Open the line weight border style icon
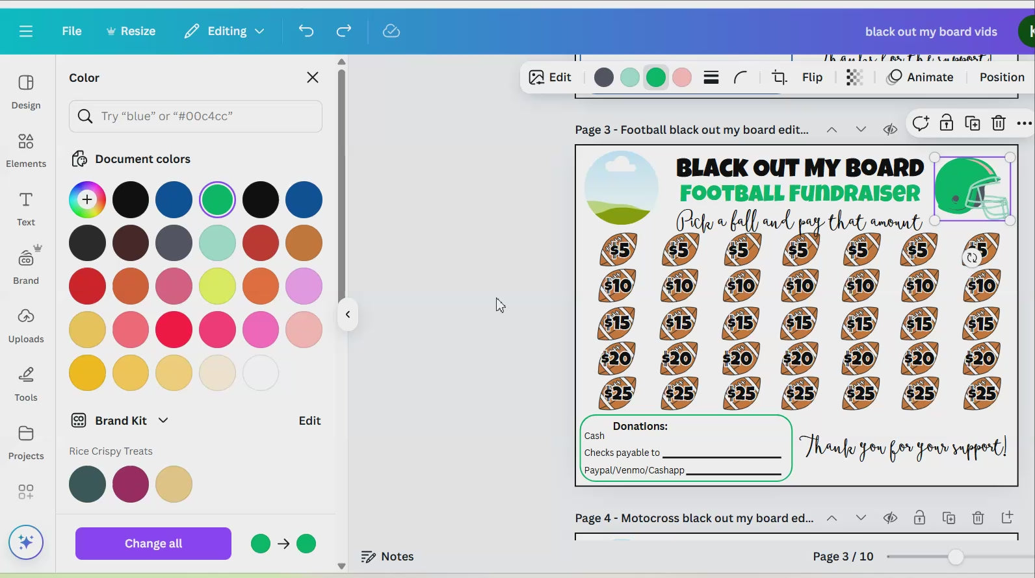1035x578 pixels. (711, 77)
